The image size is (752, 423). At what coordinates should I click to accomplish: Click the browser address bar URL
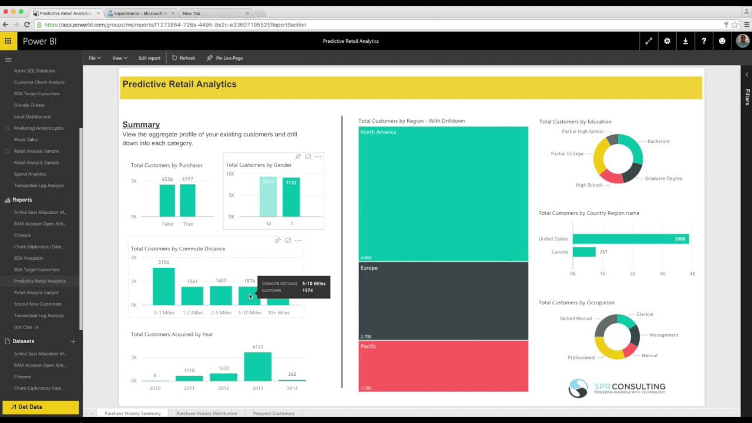[175, 25]
